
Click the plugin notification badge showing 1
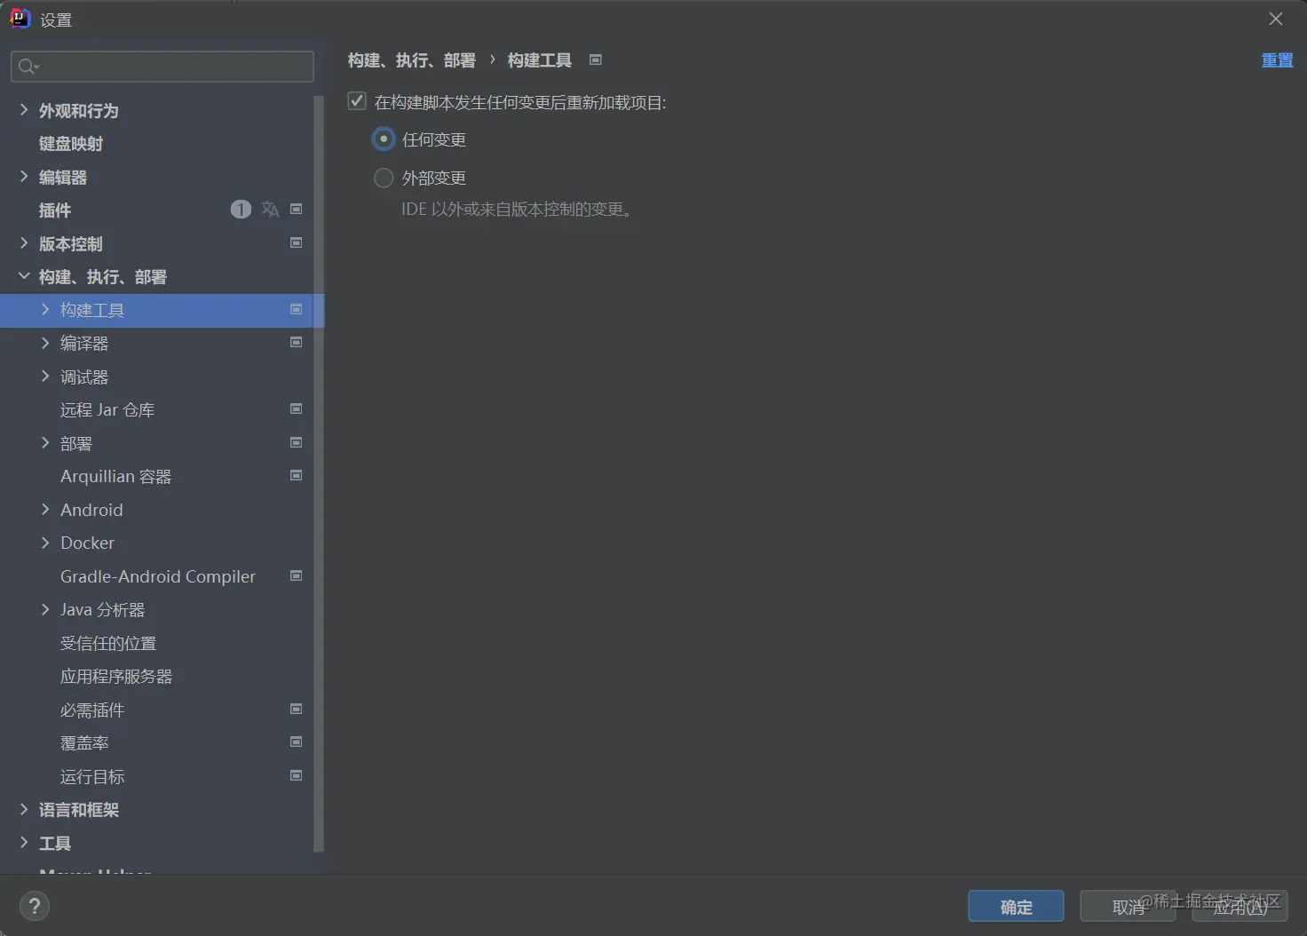pos(240,209)
